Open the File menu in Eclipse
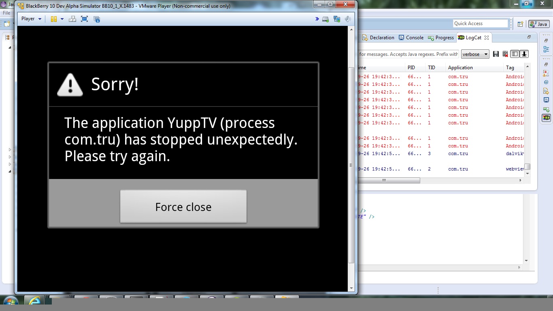 (x=6, y=13)
